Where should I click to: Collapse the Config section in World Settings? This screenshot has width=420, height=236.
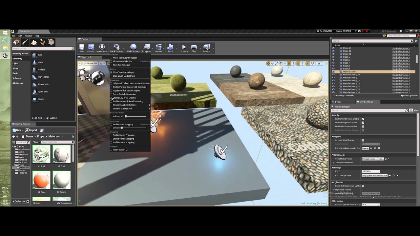click(333, 115)
